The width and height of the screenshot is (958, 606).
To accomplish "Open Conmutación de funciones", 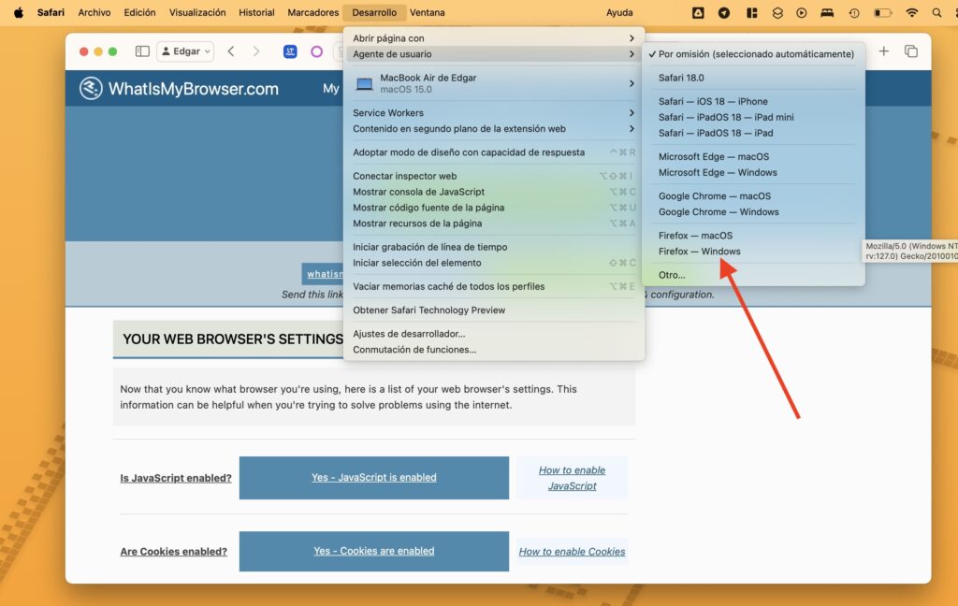I will coord(494,350).
